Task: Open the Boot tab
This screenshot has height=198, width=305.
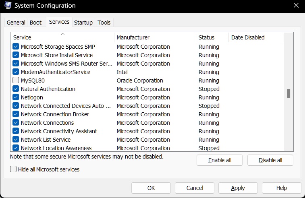Action: click(x=35, y=23)
